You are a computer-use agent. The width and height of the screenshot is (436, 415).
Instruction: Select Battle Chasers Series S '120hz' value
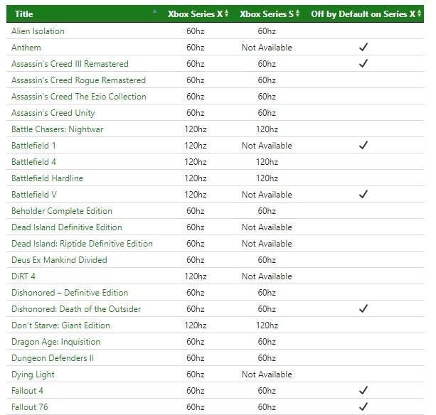pos(267,129)
